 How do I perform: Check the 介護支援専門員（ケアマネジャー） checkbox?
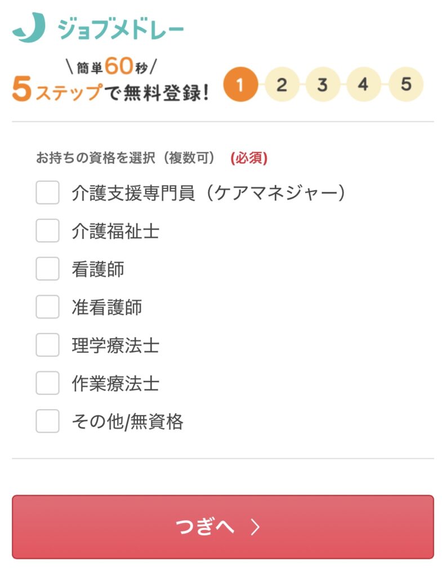pos(47,193)
